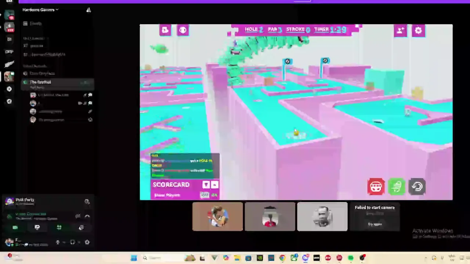Click the green hand button in game

[397, 187]
